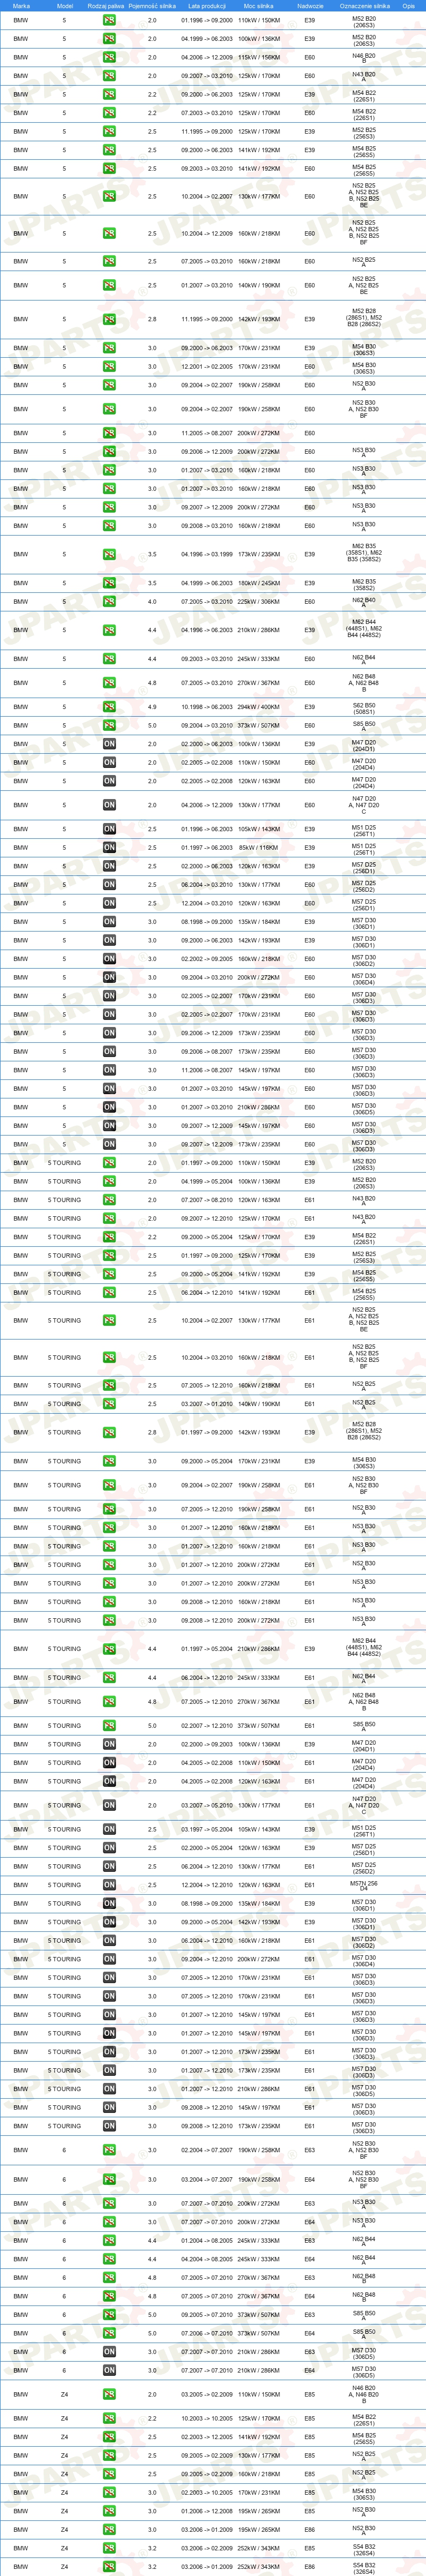Select PB icon in 180kW / 245KM row
Viewport: 426px width, 2576px height.
tap(109, 583)
